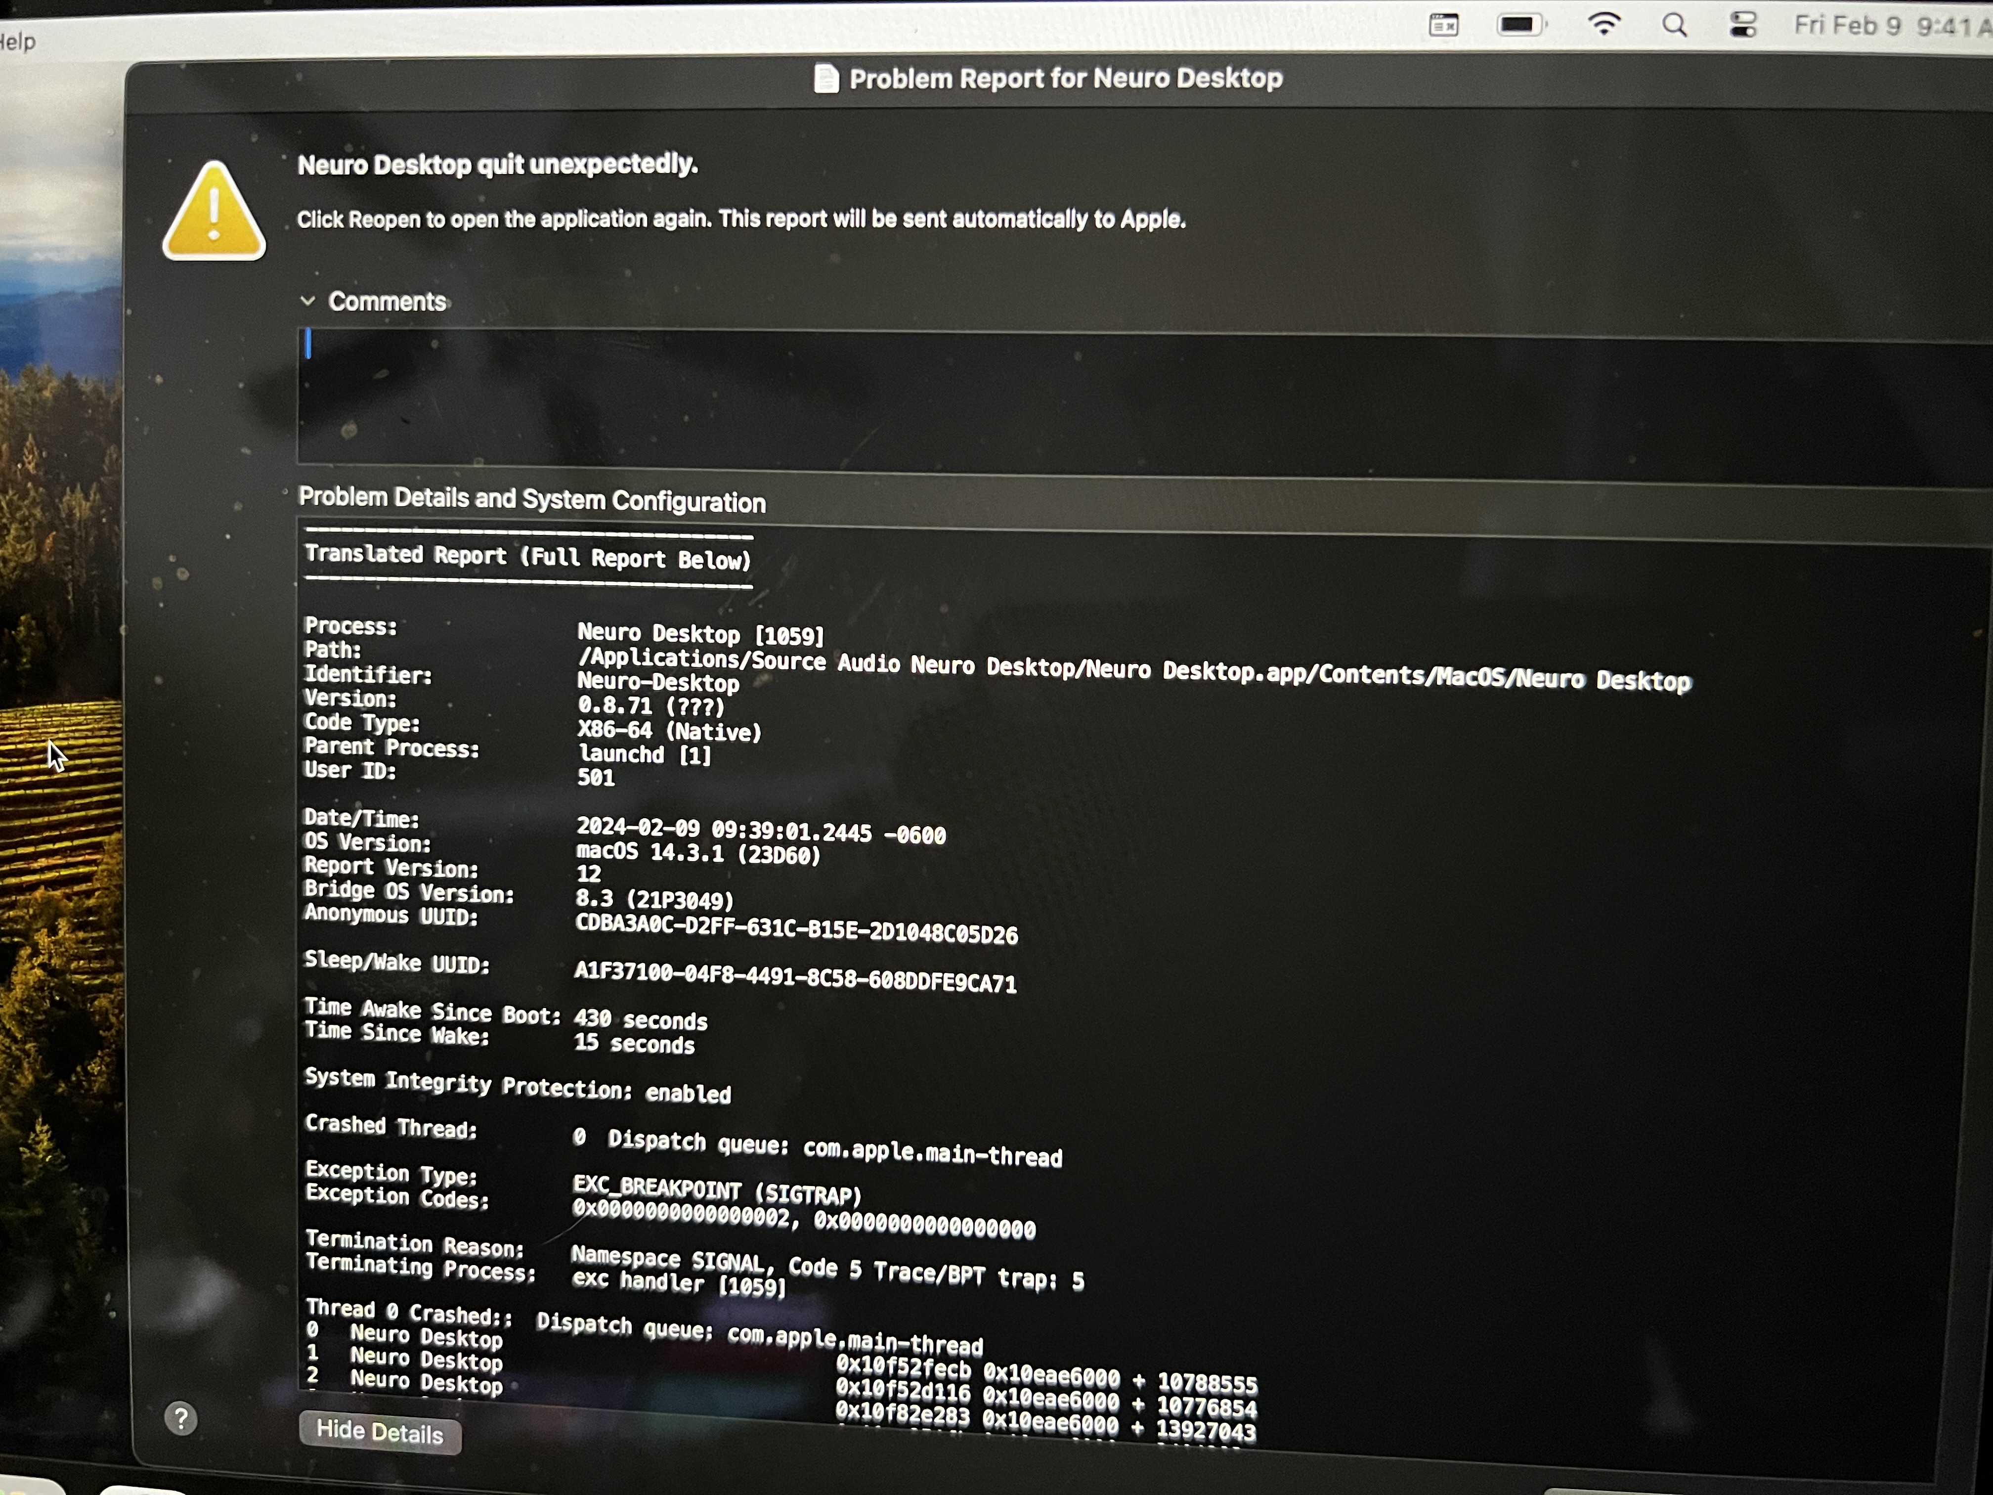Click the parent process 'launchd [1]'
Screen dimensions: 1993x1495
pyautogui.click(x=644, y=754)
